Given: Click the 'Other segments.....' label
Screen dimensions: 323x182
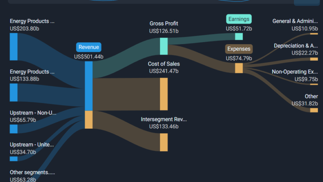Looking at the screenshot, I should (32, 173).
